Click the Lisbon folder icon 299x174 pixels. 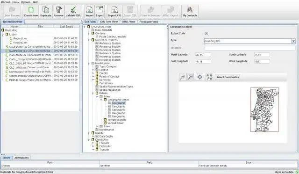(7, 35)
